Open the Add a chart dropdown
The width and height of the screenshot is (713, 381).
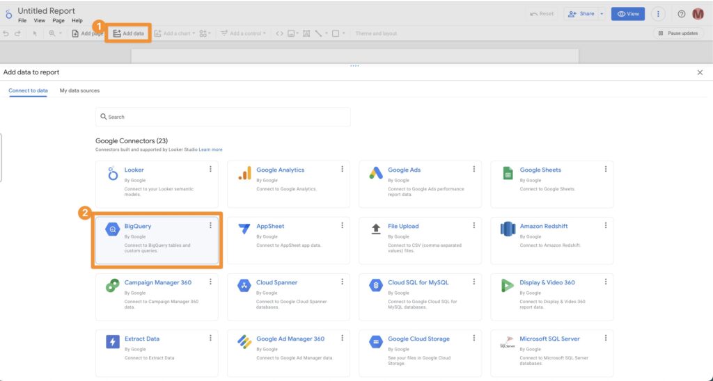[x=175, y=33]
